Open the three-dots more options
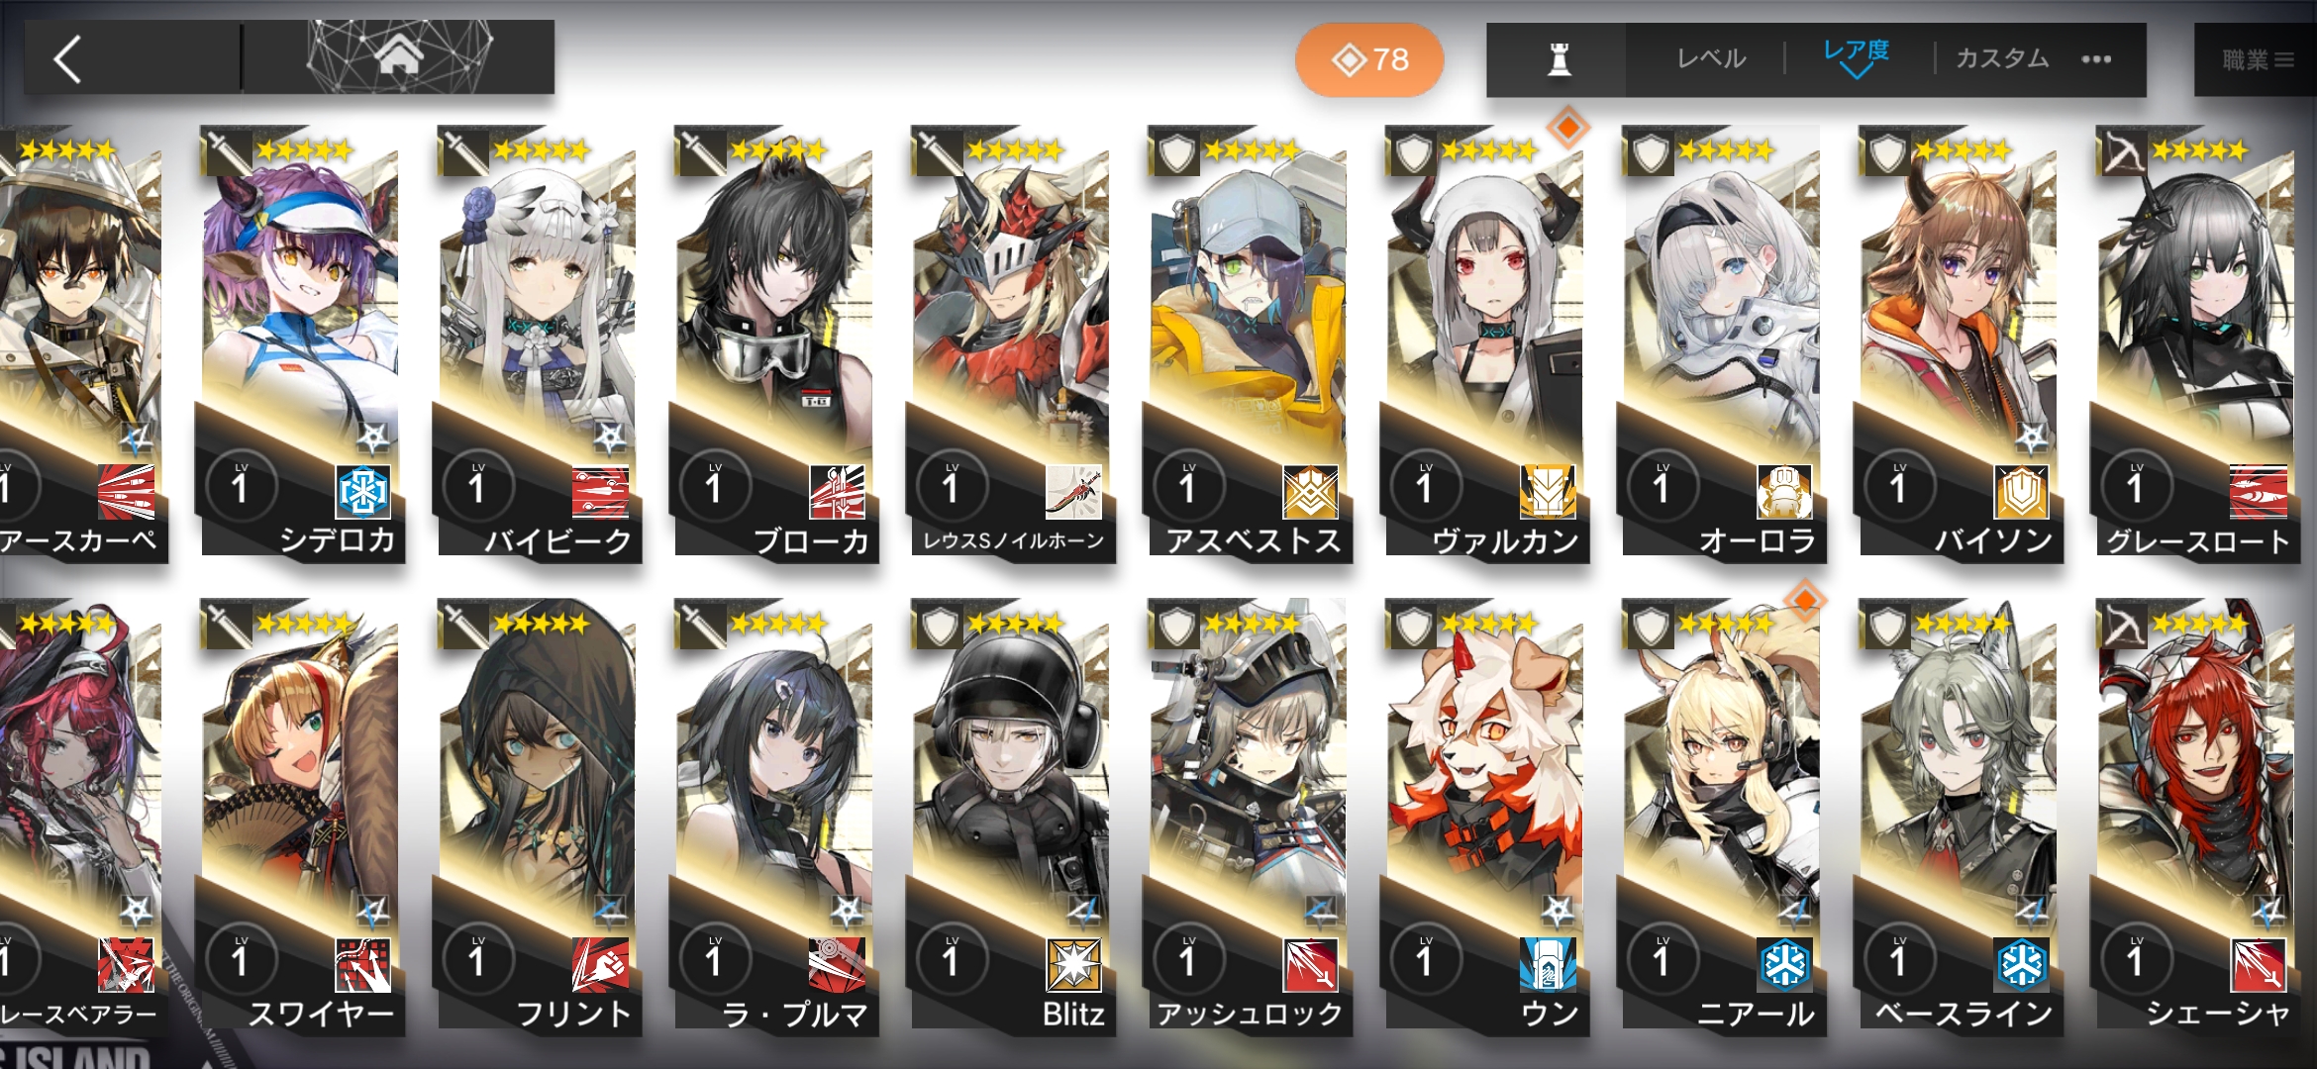Image resolution: width=2317 pixels, height=1069 pixels. (2096, 59)
